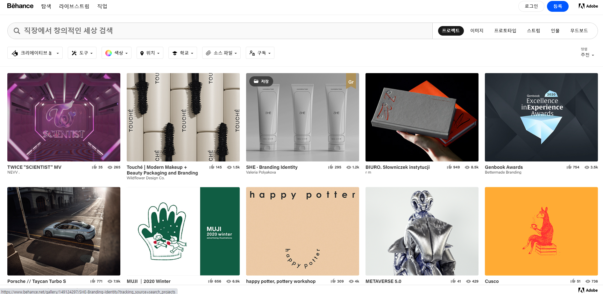Screen dimensions: 603x294
Task: Click the like icon on METAVERSE 5.0
Action: click(453, 281)
